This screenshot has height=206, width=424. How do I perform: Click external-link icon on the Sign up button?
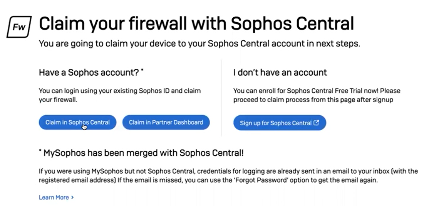pos(316,123)
